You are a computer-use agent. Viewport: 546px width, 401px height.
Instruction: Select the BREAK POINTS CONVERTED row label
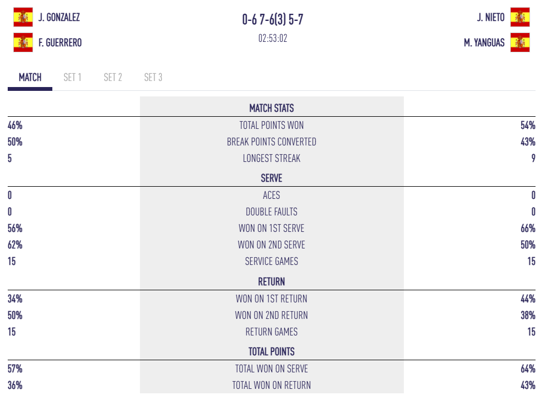272,142
